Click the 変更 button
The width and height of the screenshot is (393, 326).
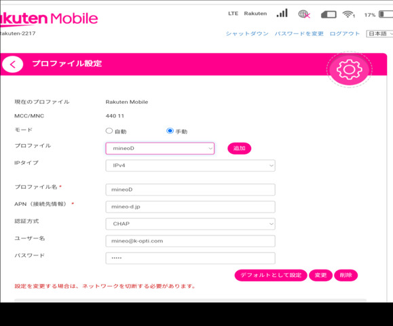(320, 275)
